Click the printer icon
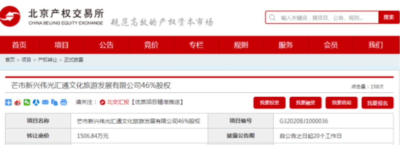 click(x=64, y=102)
